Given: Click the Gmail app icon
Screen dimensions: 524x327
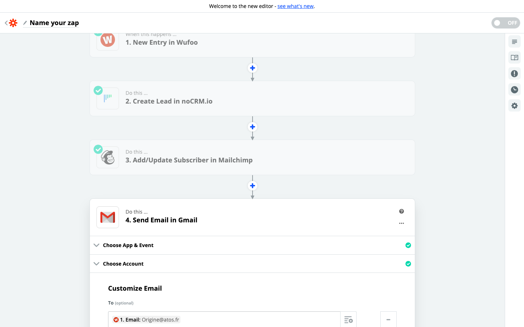Looking at the screenshot, I should click(108, 217).
